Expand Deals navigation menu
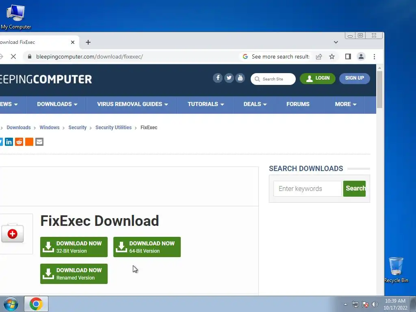 coord(255,104)
